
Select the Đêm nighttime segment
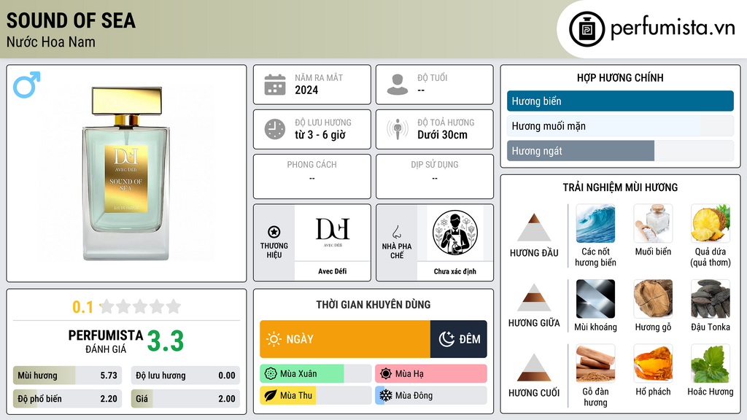[x=458, y=339]
